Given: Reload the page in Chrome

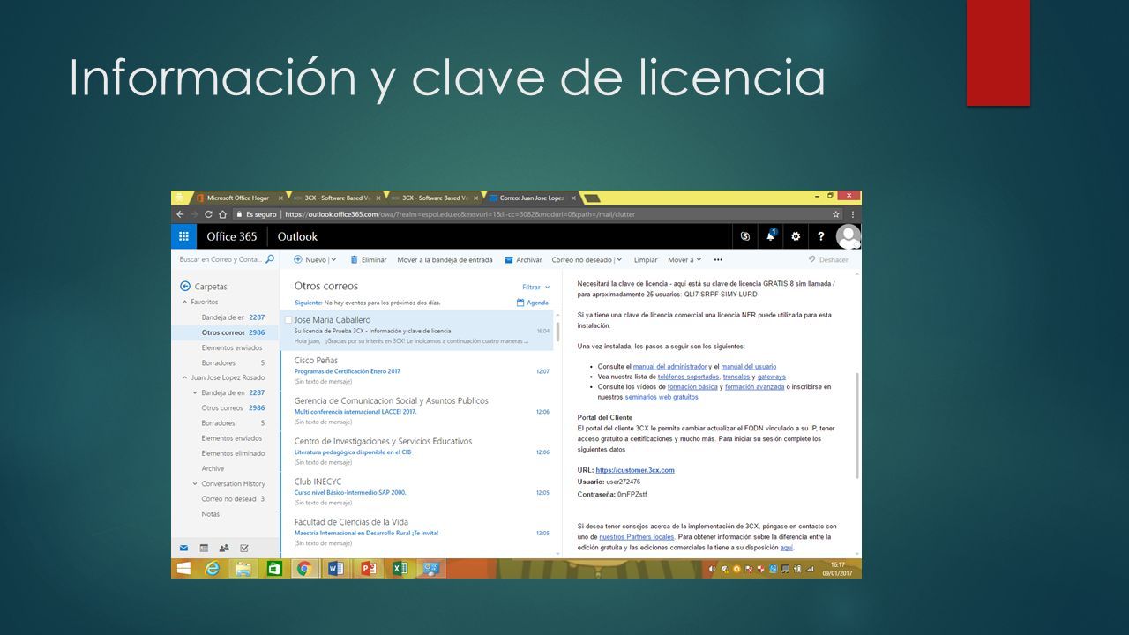Looking at the screenshot, I should (x=209, y=213).
